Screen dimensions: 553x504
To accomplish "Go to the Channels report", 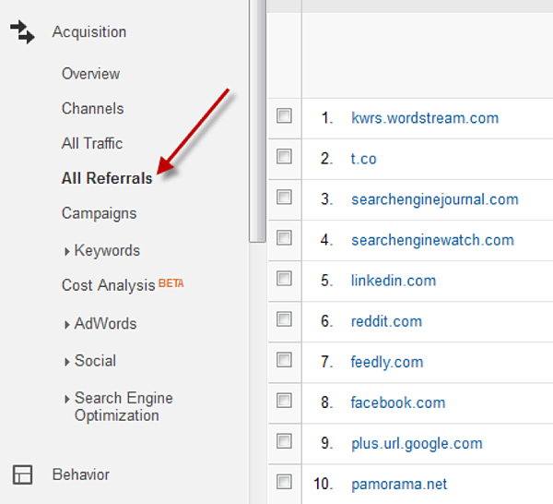I will tap(93, 108).
